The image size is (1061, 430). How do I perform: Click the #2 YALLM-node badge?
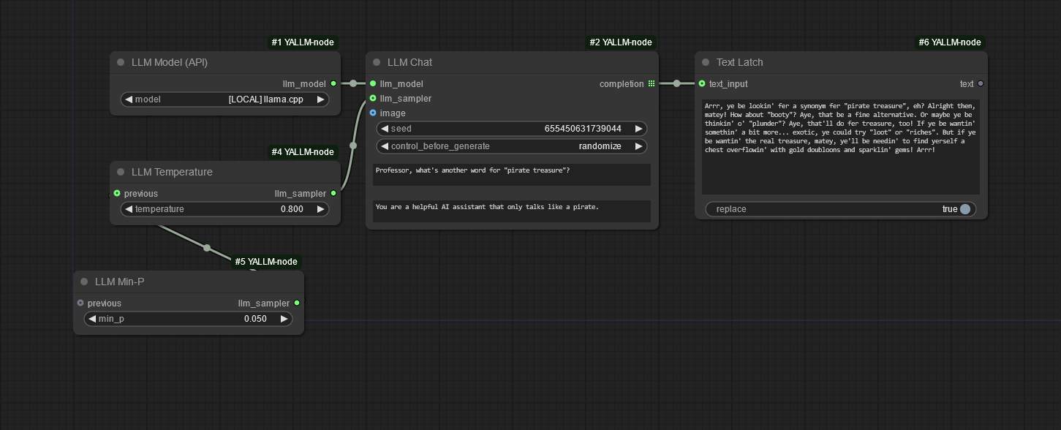[621, 42]
